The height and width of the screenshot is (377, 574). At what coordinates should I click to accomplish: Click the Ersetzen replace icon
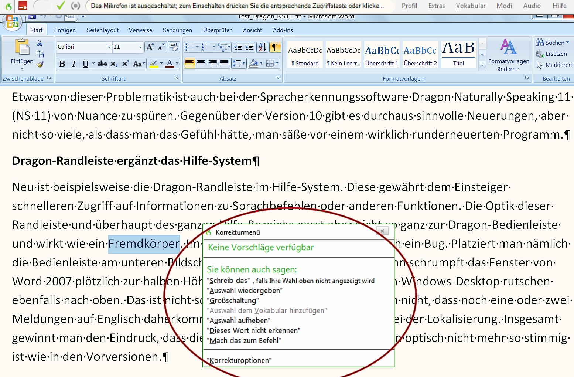pos(540,54)
